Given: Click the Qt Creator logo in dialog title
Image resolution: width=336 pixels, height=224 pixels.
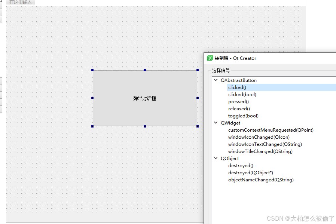Looking at the screenshot, I should [x=210, y=58].
